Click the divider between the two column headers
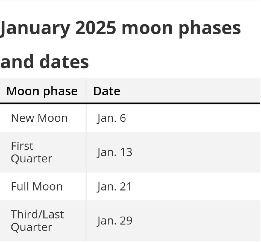Viewport: 261px width, 242px height. click(86, 91)
